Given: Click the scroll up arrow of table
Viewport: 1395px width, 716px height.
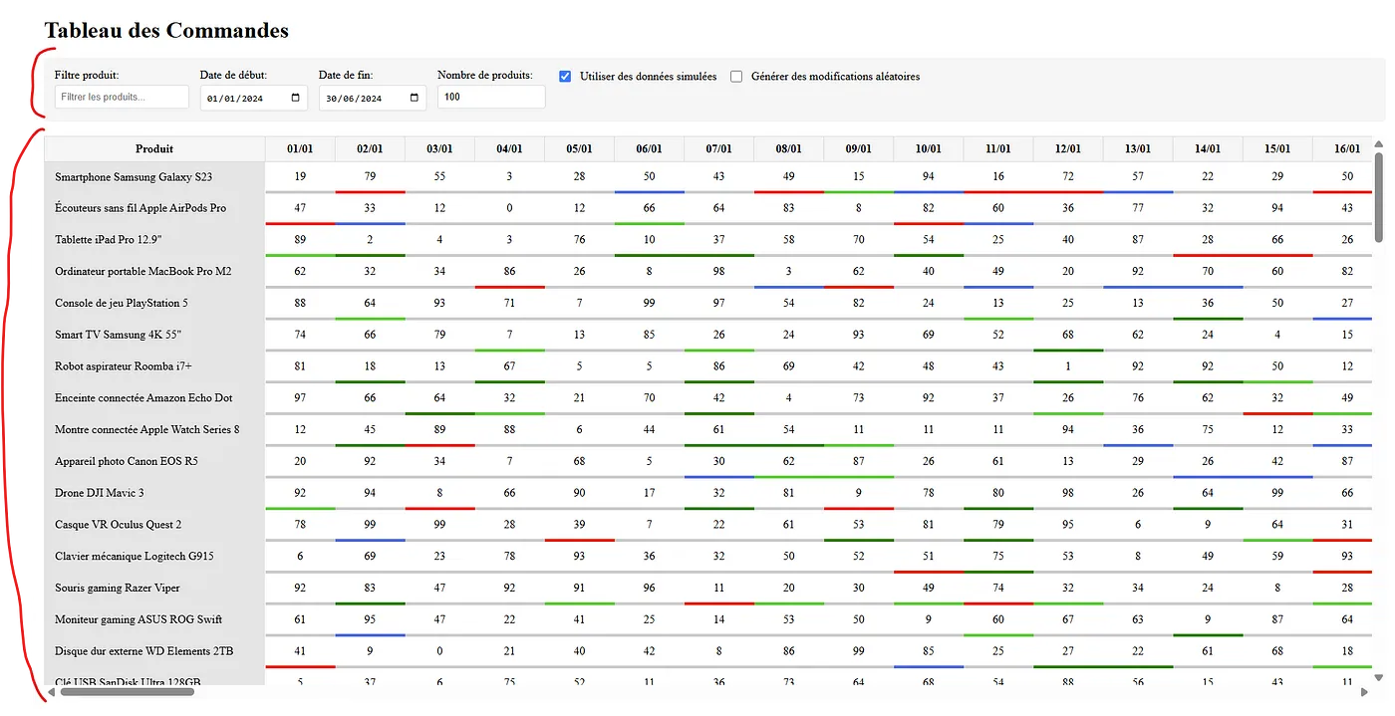Looking at the screenshot, I should pyautogui.click(x=1379, y=143).
